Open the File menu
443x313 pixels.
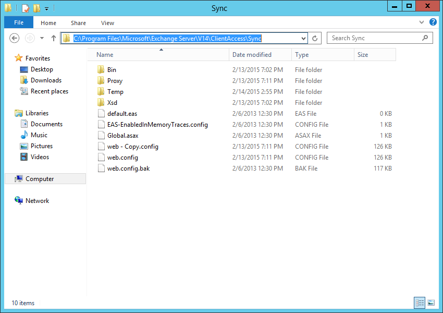point(19,22)
